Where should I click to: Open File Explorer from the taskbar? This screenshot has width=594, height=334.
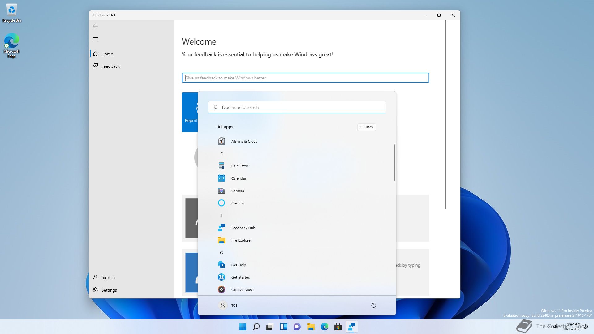[311, 327]
